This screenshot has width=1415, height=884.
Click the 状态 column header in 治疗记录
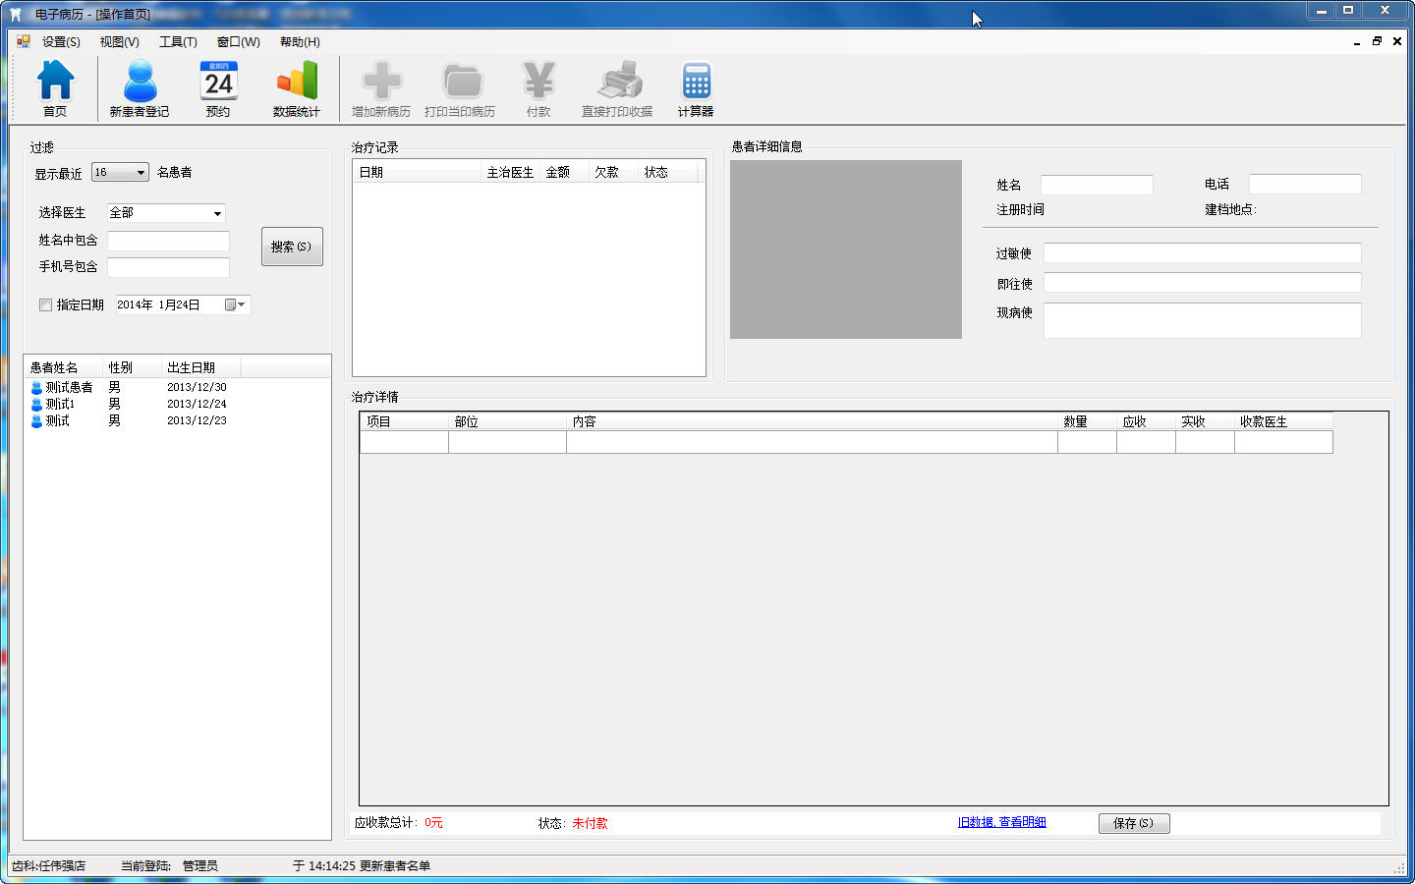pyautogui.click(x=667, y=172)
